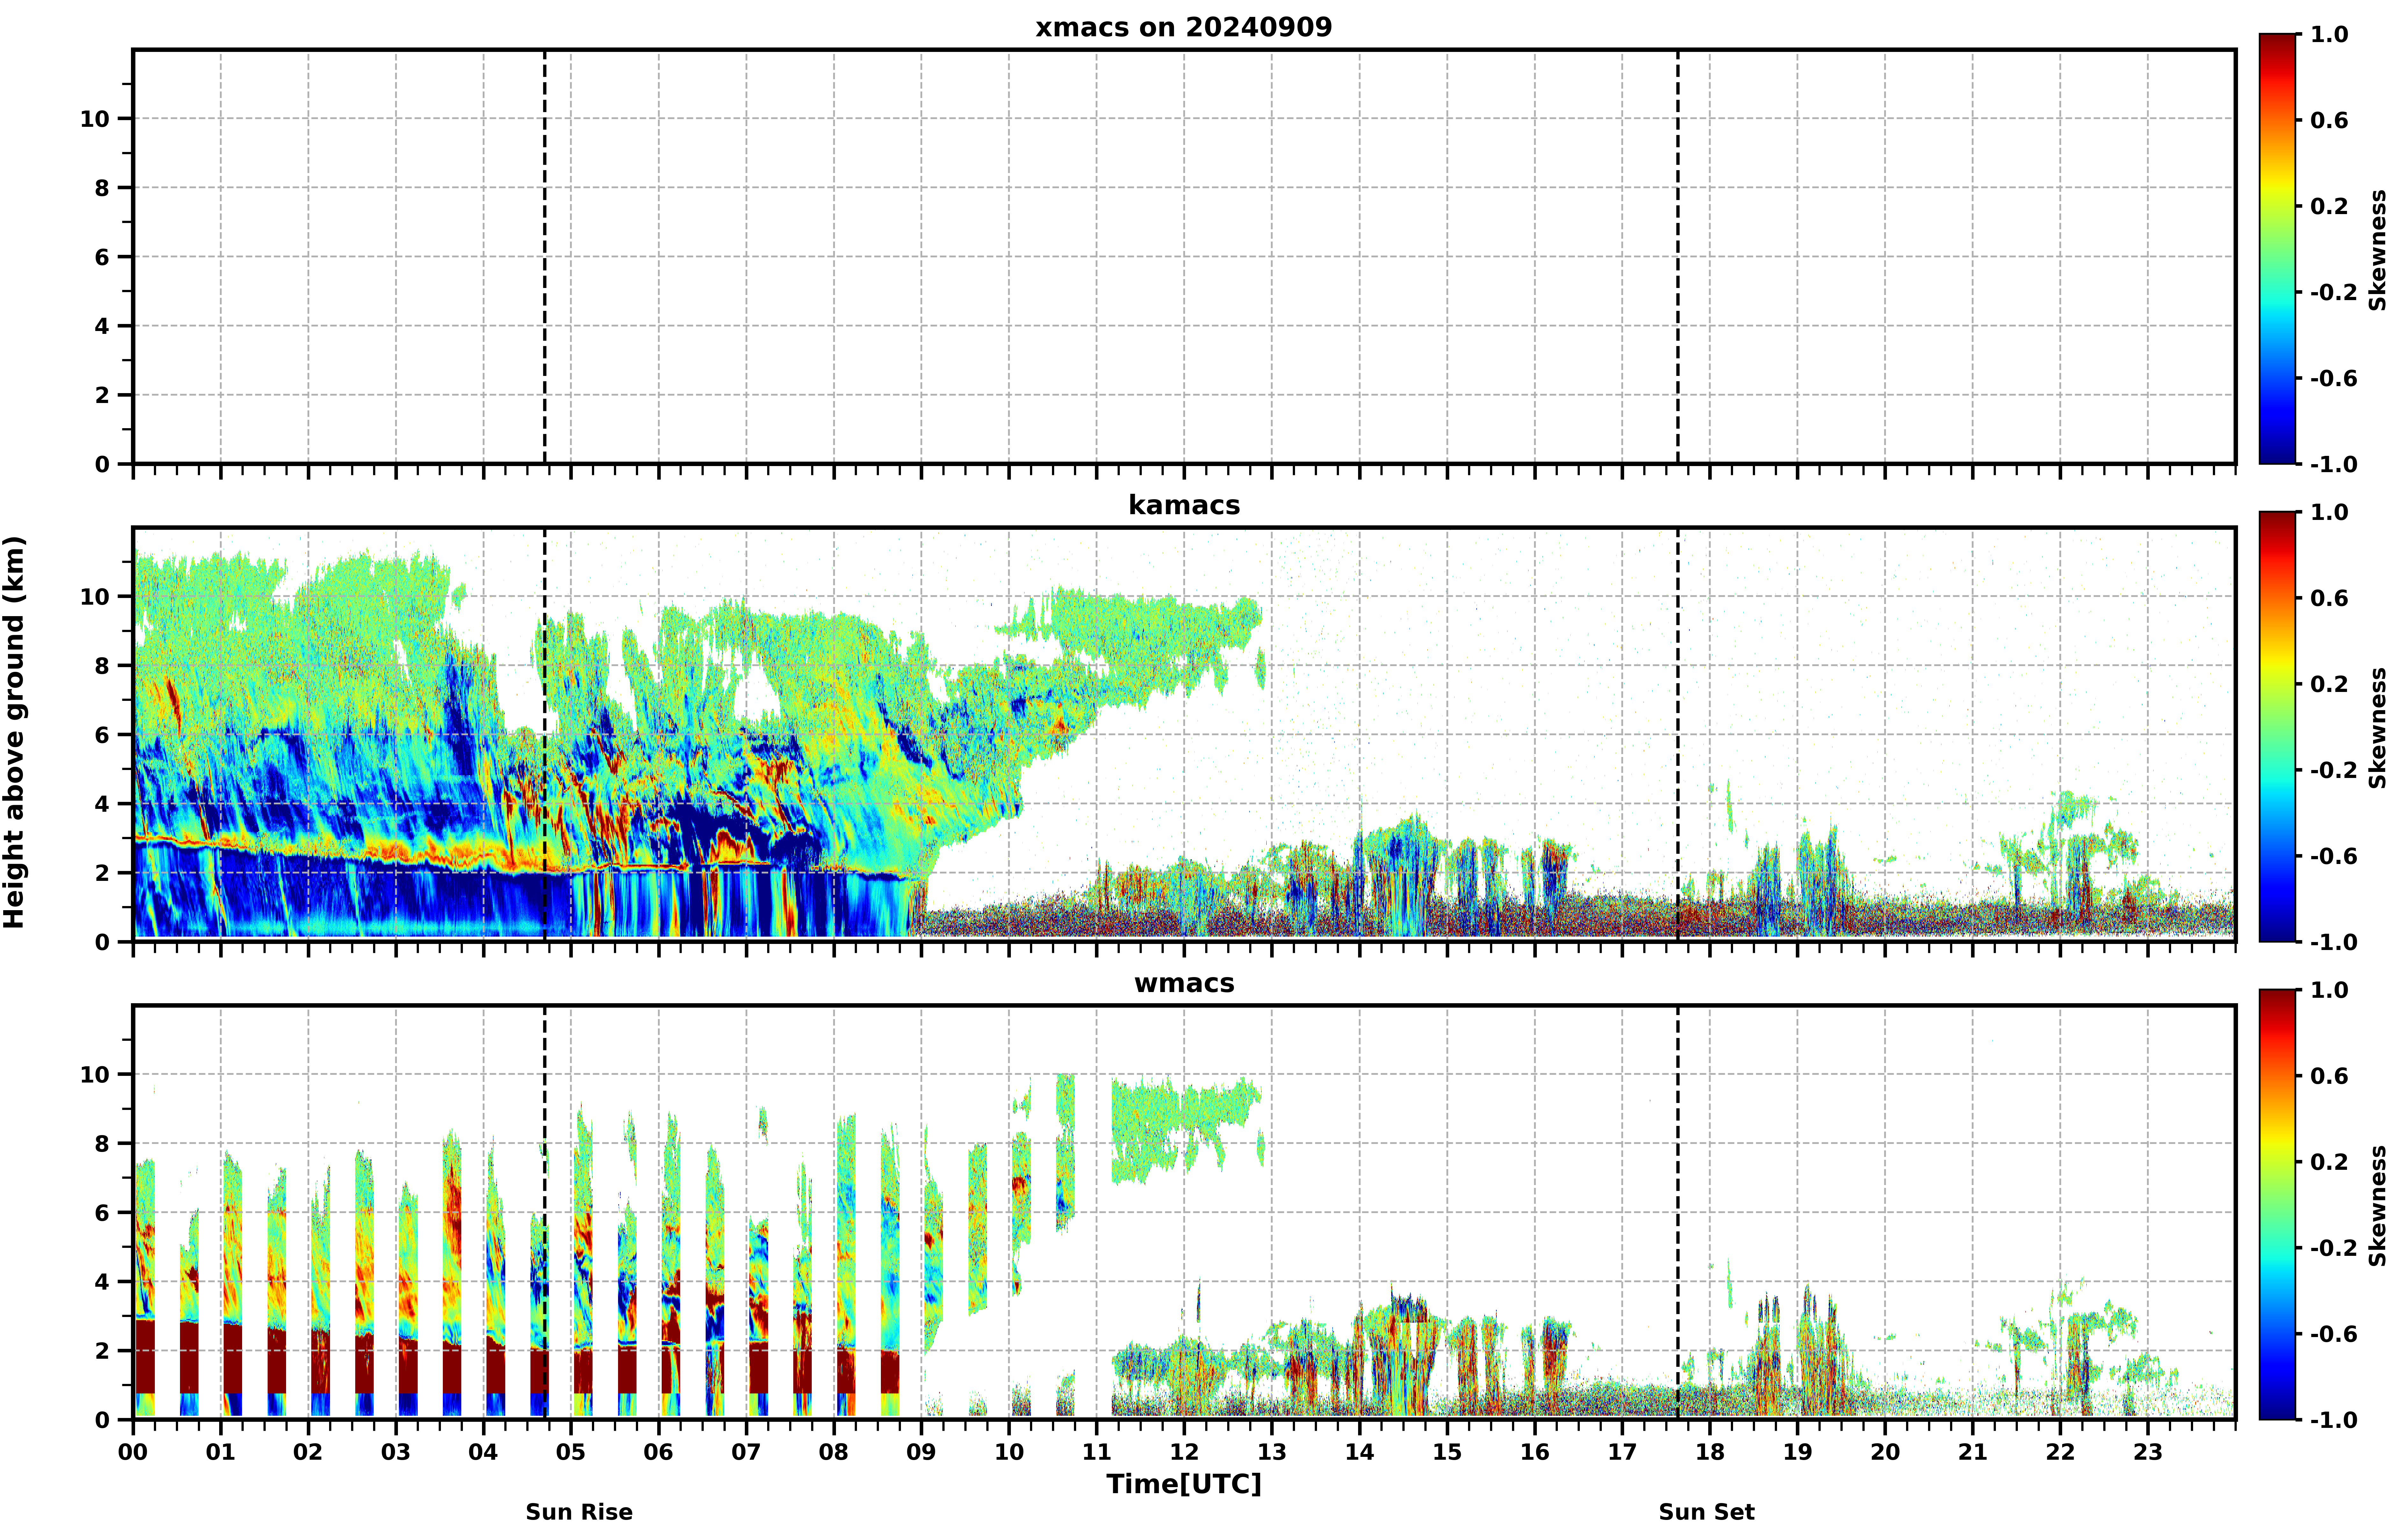Click the "21" hour tick label
Screen dimensions: 2404x1540
pyautogui.click(x=1973, y=1452)
